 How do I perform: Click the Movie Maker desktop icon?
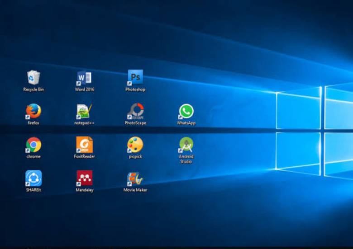(135, 178)
